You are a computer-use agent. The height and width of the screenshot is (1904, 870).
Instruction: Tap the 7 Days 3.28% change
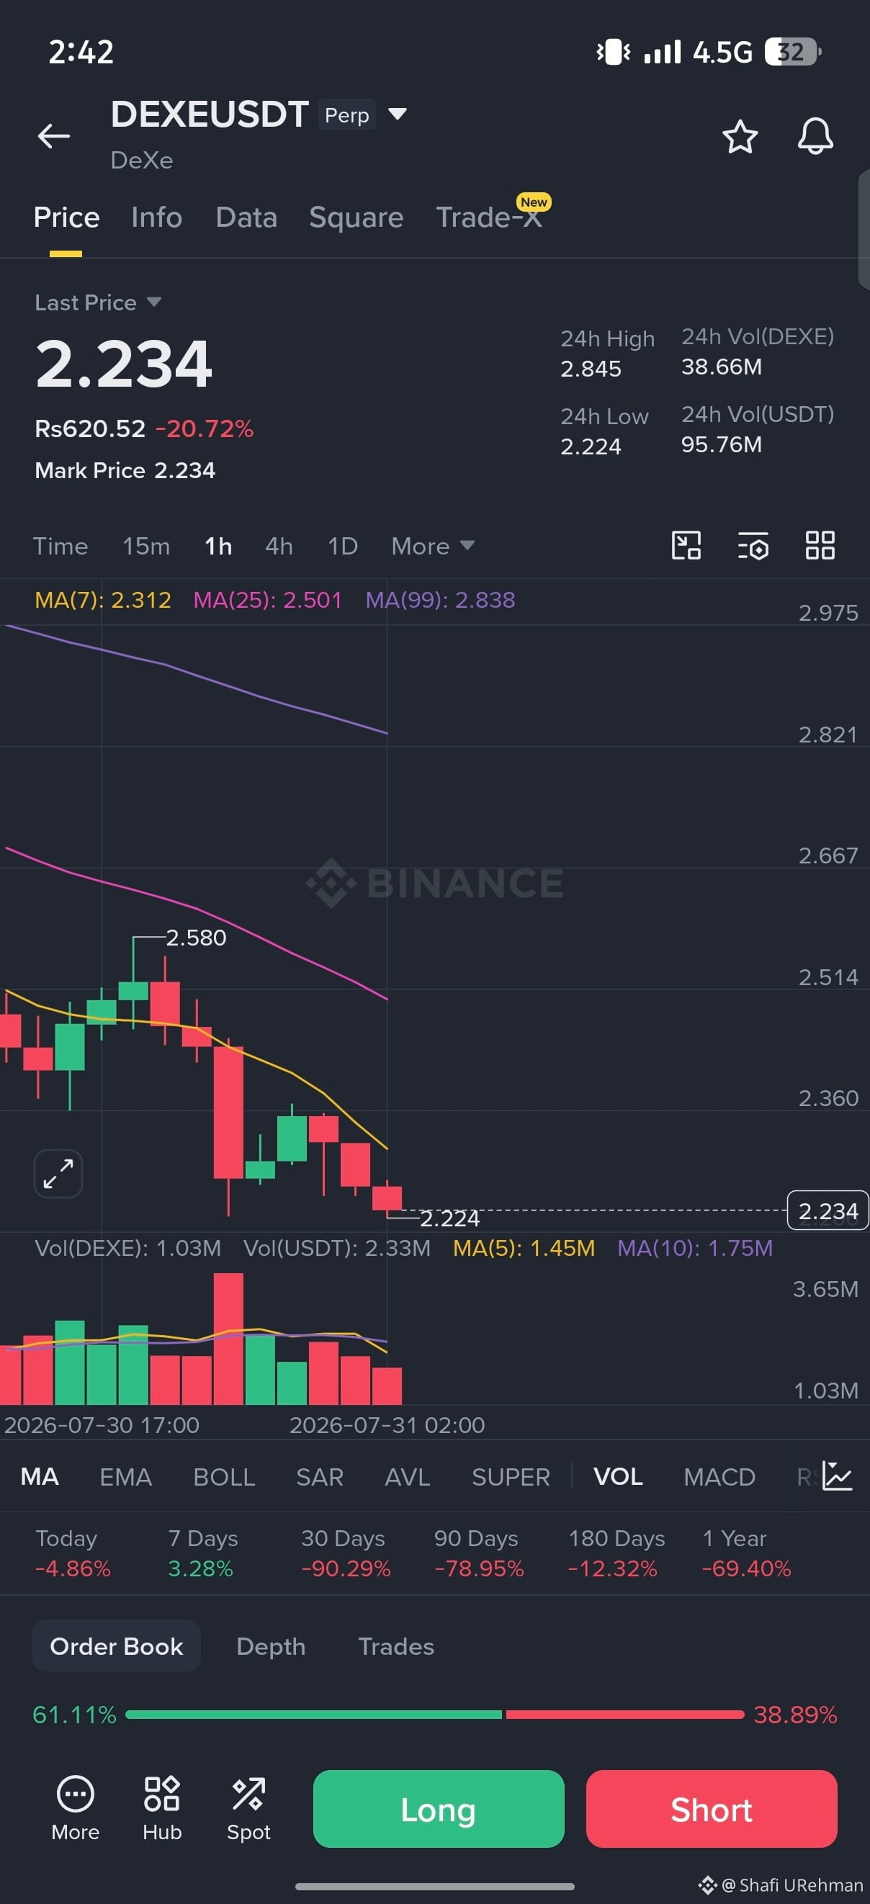[x=202, y=1553]
